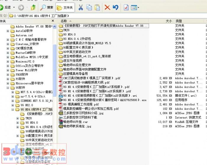Select 喻老师联系地址.jpg file
The width and height of the screenshot is (207, 165).
coord(75,126)
